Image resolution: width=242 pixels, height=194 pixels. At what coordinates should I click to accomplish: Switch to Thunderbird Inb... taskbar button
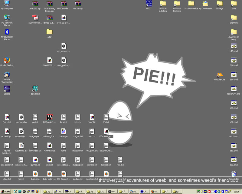point(134,192)
